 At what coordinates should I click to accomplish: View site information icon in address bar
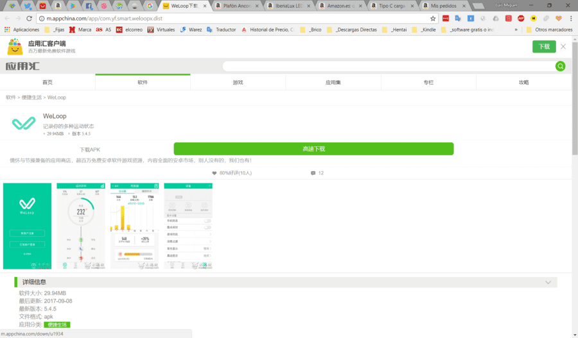click(x=42, y=19)
